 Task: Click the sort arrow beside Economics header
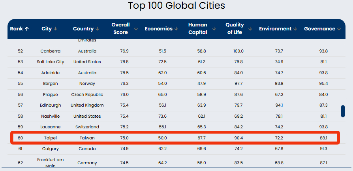coord(176,29)
